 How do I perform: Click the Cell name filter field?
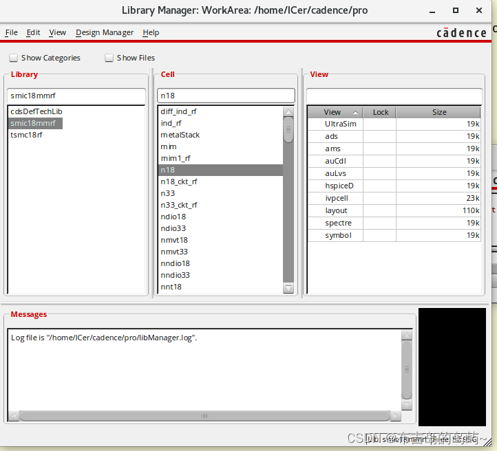pos(225,96)
